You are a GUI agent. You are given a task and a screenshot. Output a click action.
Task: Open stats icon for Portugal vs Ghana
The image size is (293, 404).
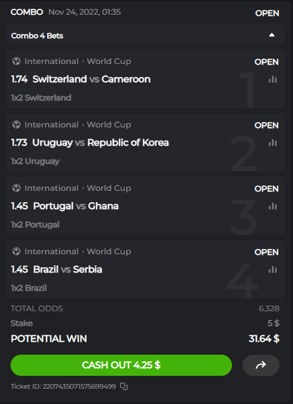click(272, 206)
